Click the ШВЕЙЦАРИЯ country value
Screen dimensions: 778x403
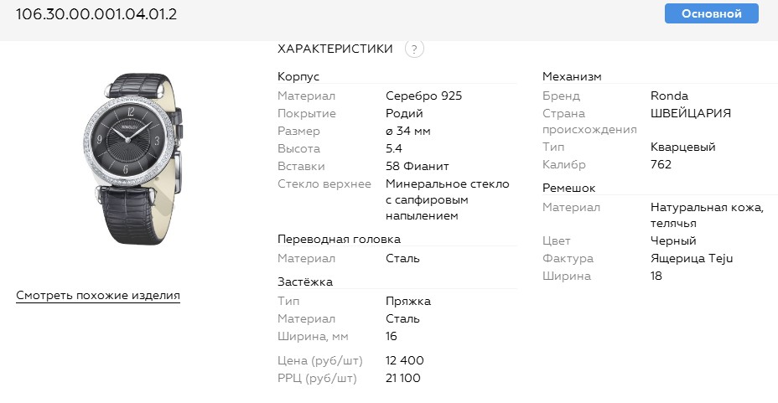pos(690,113)
